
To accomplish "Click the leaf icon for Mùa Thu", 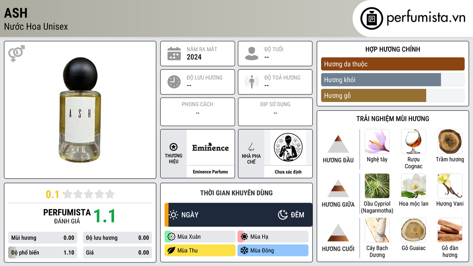I will click(x=171, y=250).
